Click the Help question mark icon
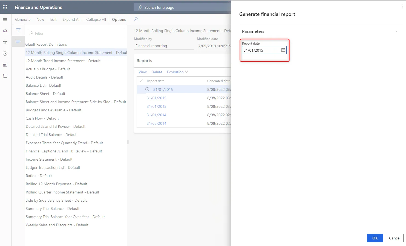 (x=402, y=5)
